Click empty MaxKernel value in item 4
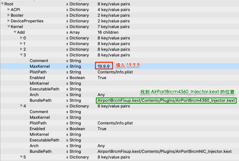Screen dimensions: 239x161 tap(167, 117)
